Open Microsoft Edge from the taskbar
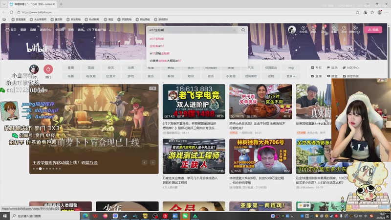Screen dimensions: 391x220 click(85, 216)
